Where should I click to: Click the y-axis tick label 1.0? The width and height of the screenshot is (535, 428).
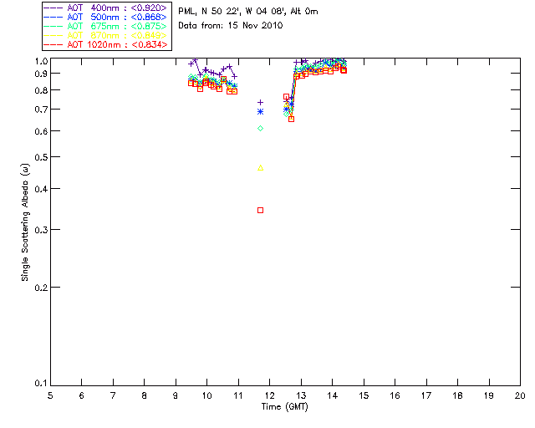click(41, 61)
